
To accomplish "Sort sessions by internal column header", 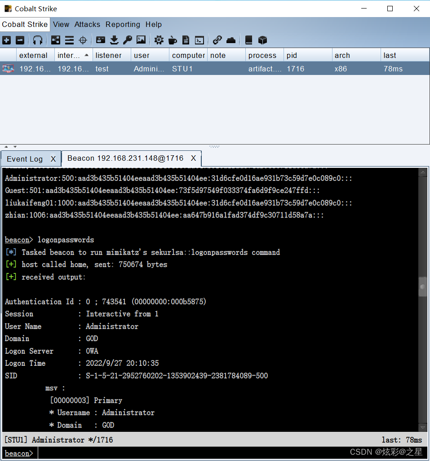I will coord(74,55).
